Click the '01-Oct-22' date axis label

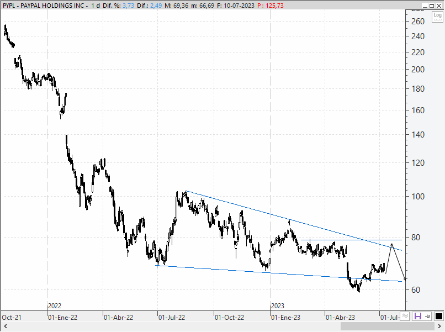pyautogui.click(x=229, y=317)
